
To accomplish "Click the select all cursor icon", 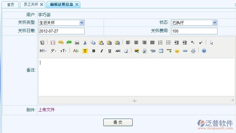I will [212, 43].
